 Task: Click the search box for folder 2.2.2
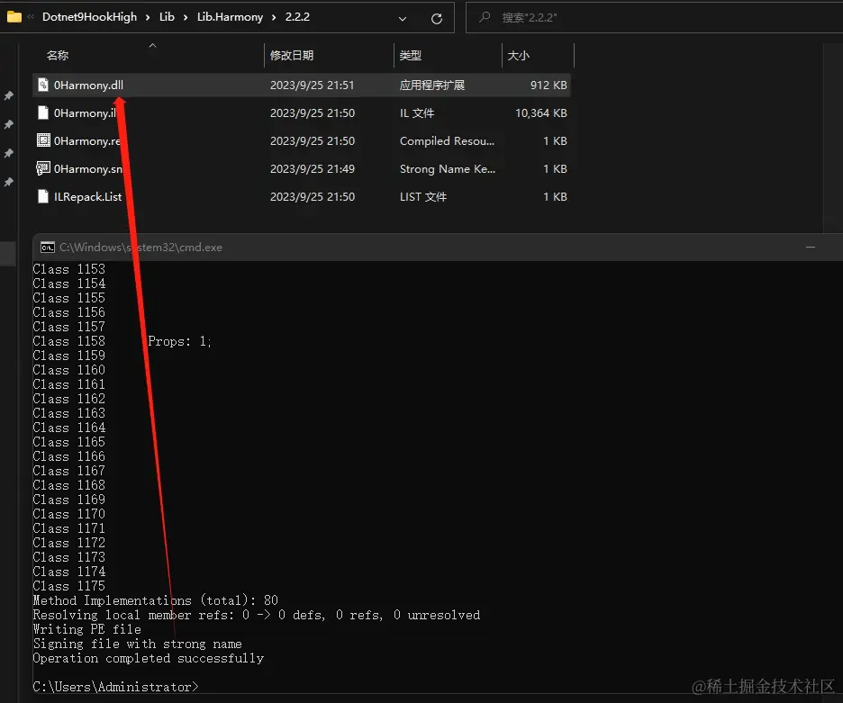pyautogui.click(x=654, y=17)
